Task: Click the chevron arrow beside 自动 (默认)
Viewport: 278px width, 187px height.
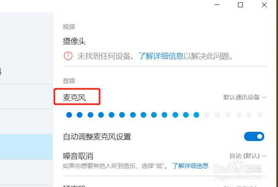Action: point(264,156)
